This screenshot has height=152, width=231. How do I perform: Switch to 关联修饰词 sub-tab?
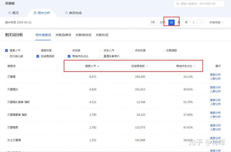[x=83, y=35]
